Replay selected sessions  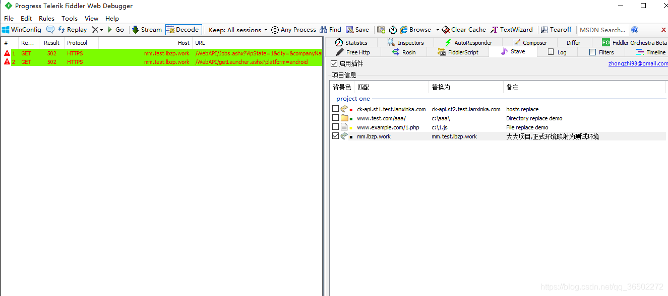coord(72,30)
